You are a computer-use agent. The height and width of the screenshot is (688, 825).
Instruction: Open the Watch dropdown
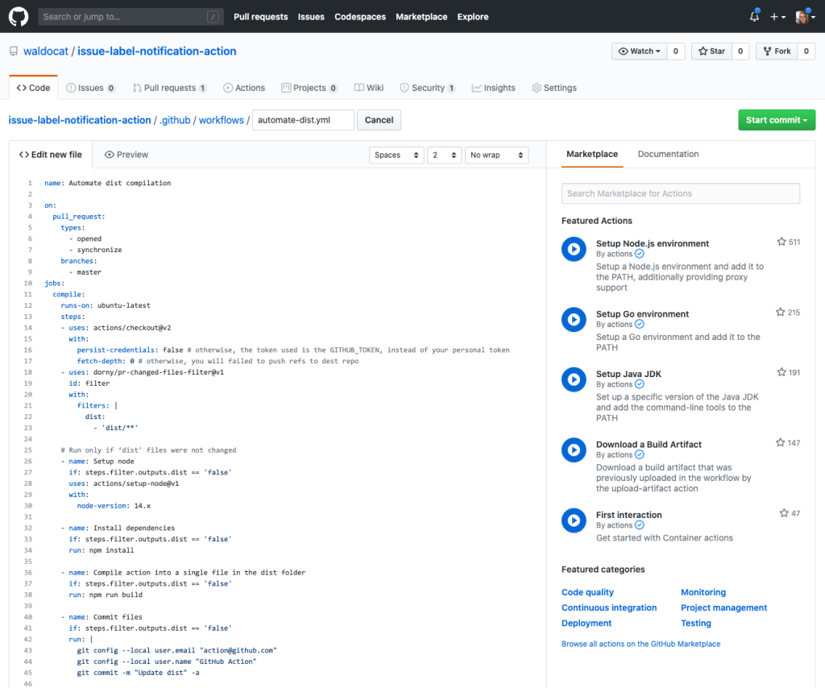[639, 51]
